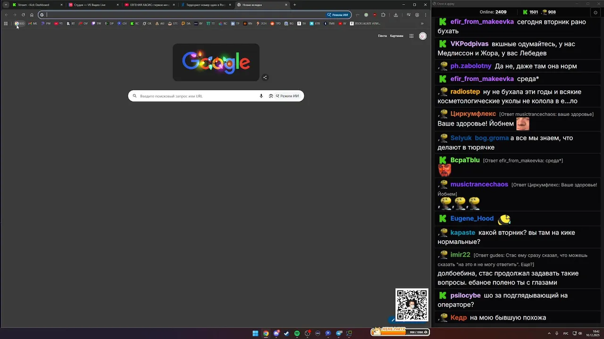
Task: Open Google apps grid on page
Action: 411,36
